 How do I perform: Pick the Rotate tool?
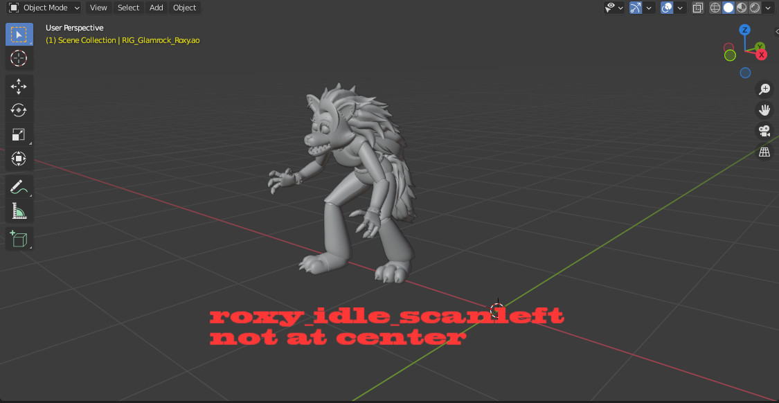[x=19, y=110]
